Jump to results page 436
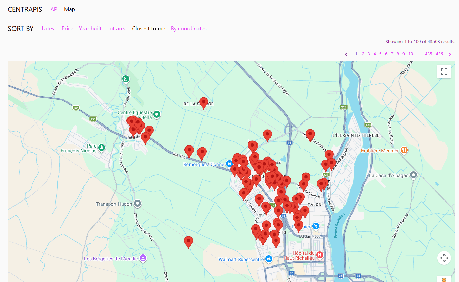The height and width of the screenshot is (282, 459). click(439, 54)
